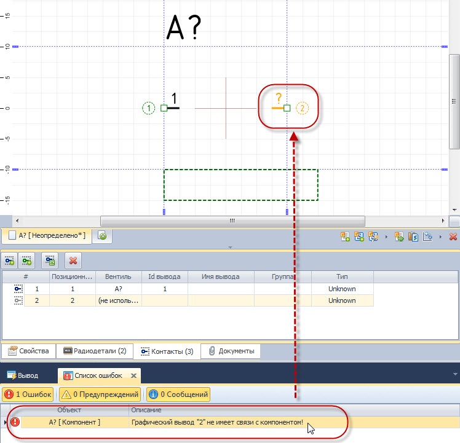Image resolution: width=460 pixels, height=443 pixels.
Task: Open the 'Радиодетали (2)' tab
Action: click(95, 351)
